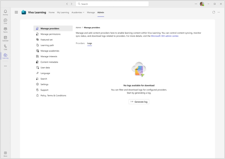Open the Manage tab
This screenshot has height=159, width=225.
click(91, 12)
